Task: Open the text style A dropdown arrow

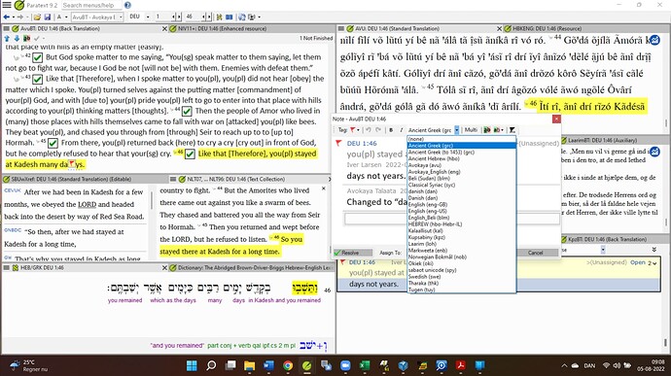Action: pos(66,17)
